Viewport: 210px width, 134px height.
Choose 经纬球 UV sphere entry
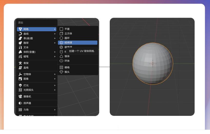click(78, 43)
